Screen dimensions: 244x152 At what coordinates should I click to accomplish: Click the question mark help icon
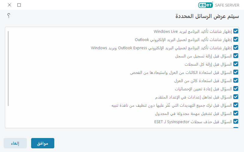9,16
